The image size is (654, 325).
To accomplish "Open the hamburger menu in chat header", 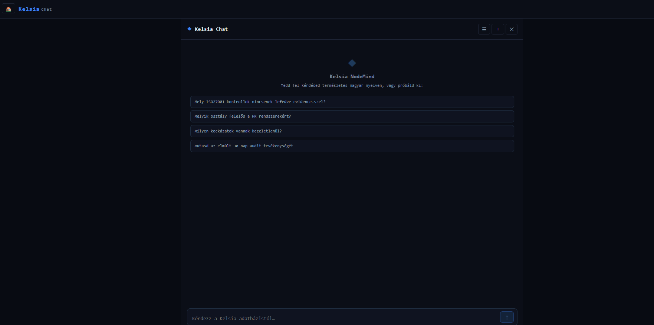I will pyautogui.click(x=484, y=29).
